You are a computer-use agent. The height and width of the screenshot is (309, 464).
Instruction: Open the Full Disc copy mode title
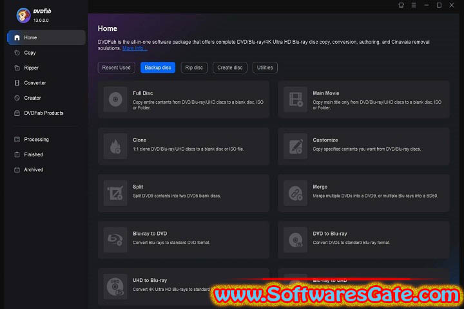142,93
